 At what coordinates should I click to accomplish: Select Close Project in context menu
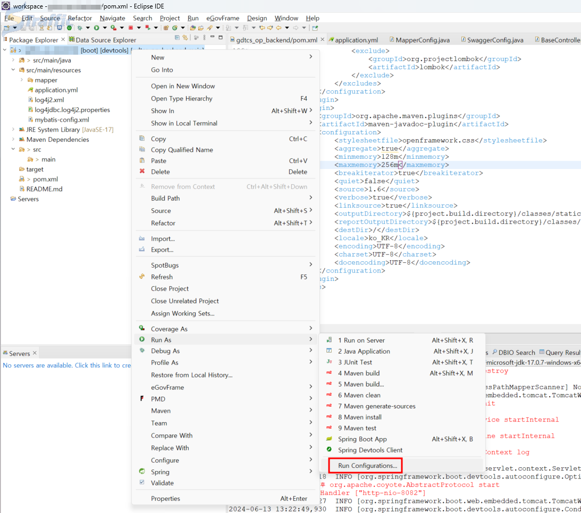tap(226, 289)
